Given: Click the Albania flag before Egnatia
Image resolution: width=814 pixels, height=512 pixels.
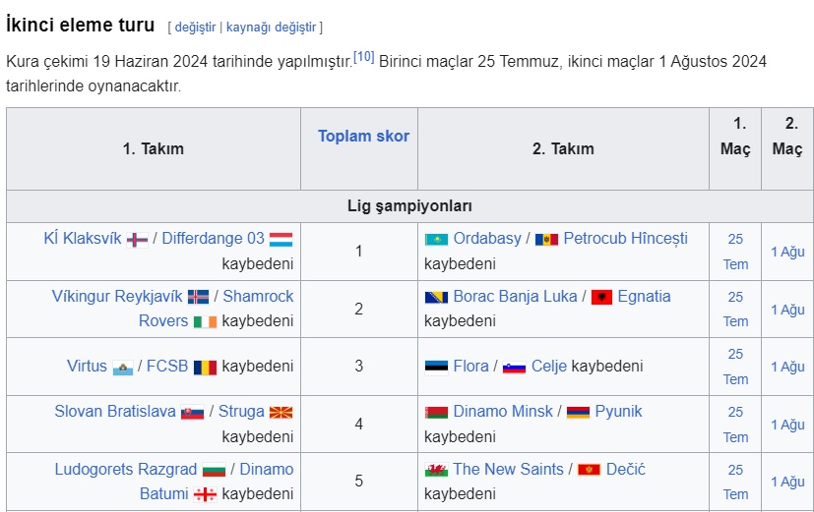Looking at the screenshot, I should [x=601, y=297].
